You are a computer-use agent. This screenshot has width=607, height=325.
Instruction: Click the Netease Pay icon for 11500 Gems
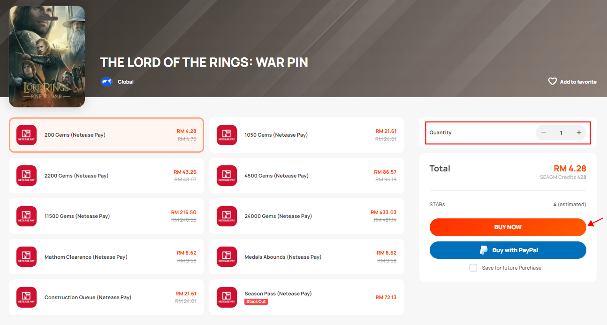(26, 216)
